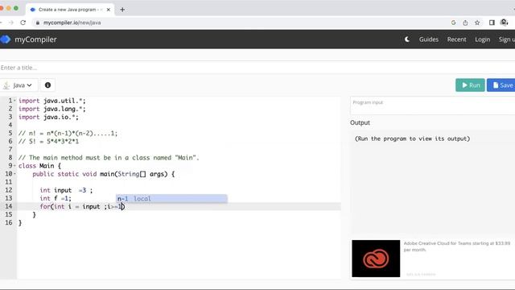The width and height of the screenshot is (515, 290).
Task: Open a new browser tab
Action: (x=122, y=10)
